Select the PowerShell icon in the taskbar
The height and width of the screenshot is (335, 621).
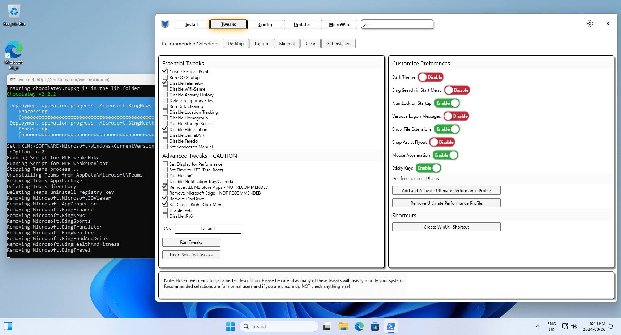(391, 326)
